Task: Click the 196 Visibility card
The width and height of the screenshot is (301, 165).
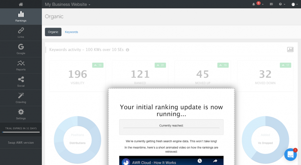Action: tap(78, 76)
